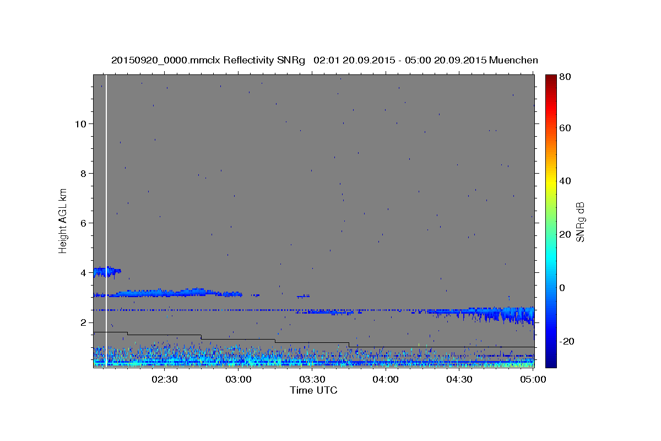Click the 02:30 time tick label
This screenshot has height=441, width=661.
(165, 379)
